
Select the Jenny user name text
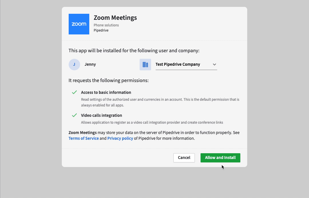pos(90,64)
